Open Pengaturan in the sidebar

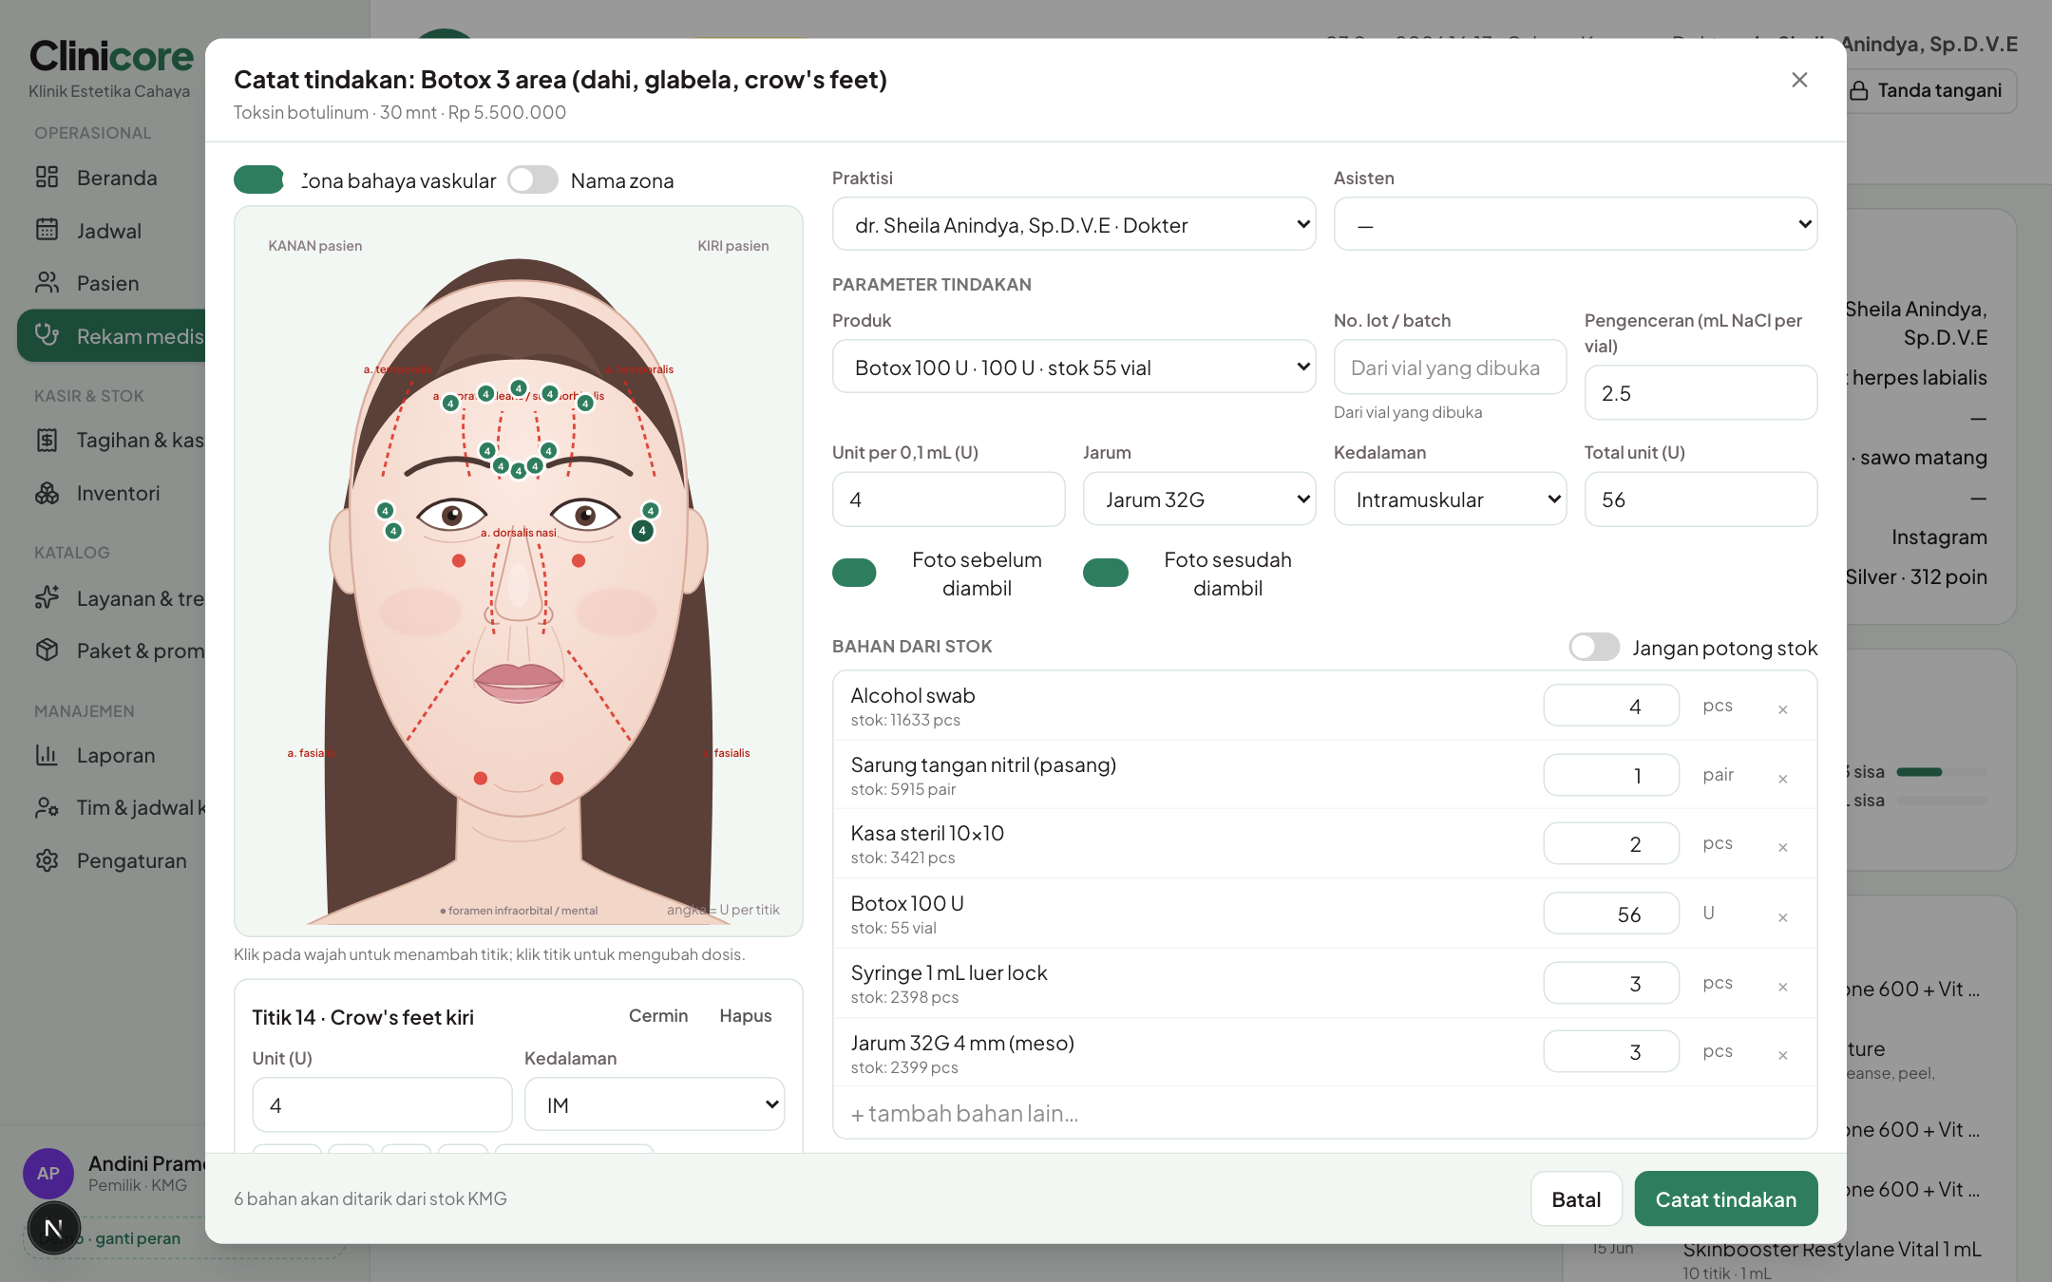111,860
